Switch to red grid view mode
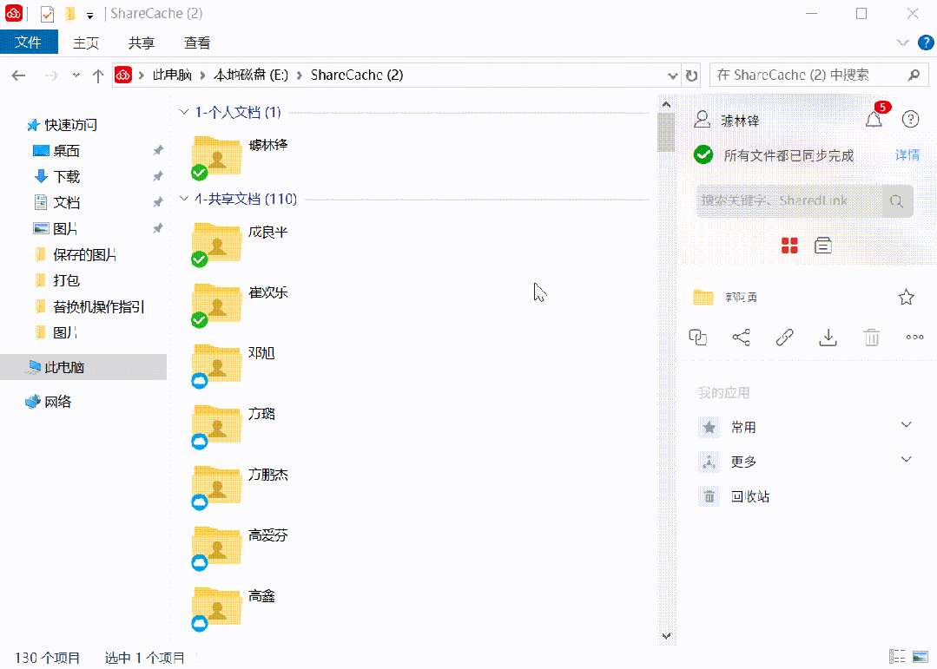Screen dimensions: 937x669 (789, 246)
